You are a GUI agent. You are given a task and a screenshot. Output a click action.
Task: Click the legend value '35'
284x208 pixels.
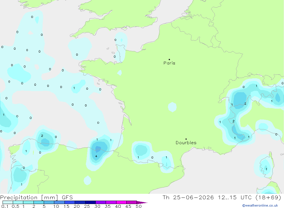108,206
